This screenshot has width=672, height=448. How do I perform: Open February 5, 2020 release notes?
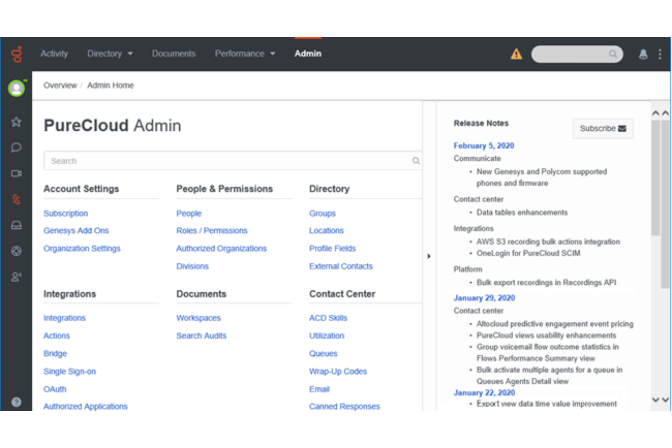point(484,146)
